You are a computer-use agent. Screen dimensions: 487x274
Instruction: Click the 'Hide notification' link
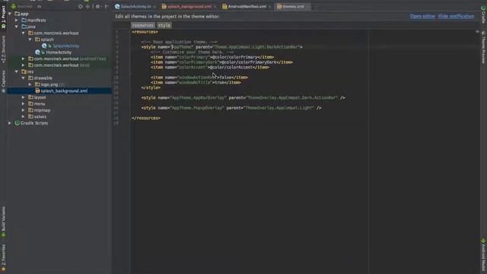click(x=456, y=16)
